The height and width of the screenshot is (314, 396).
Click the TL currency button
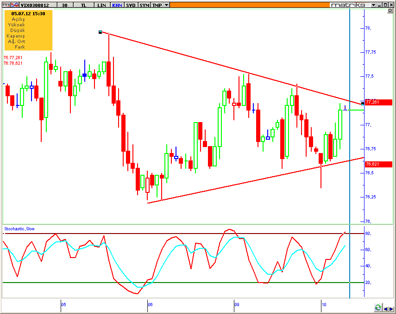click(x=83, y=5)
